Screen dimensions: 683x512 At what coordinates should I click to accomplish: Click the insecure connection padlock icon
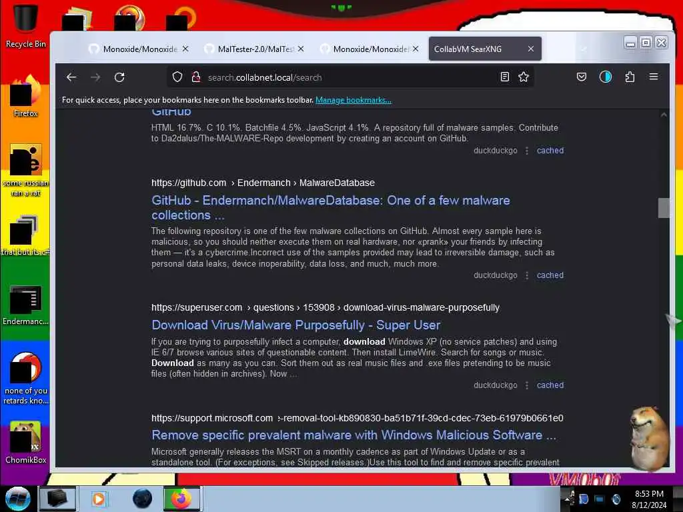(x=196, y=77)
